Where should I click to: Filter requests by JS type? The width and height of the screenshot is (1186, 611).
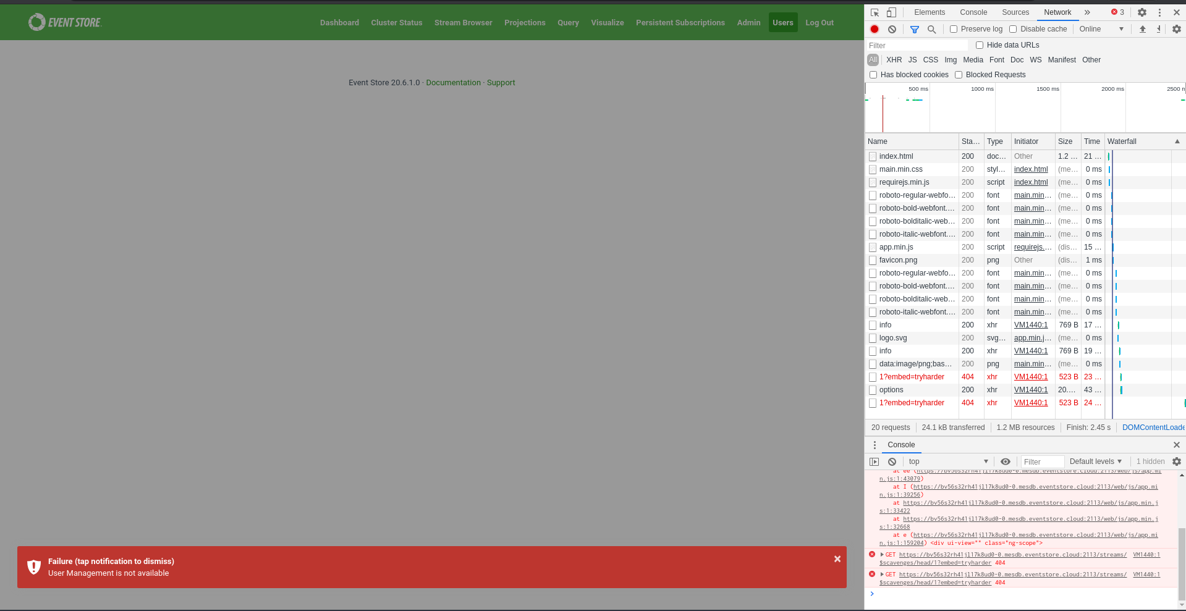click(912, 60)
